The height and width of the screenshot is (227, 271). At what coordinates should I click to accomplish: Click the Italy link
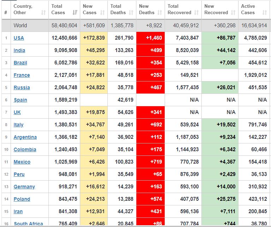[18, 125]
